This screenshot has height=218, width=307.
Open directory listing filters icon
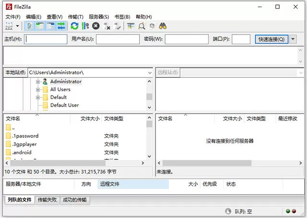[130, 26]
